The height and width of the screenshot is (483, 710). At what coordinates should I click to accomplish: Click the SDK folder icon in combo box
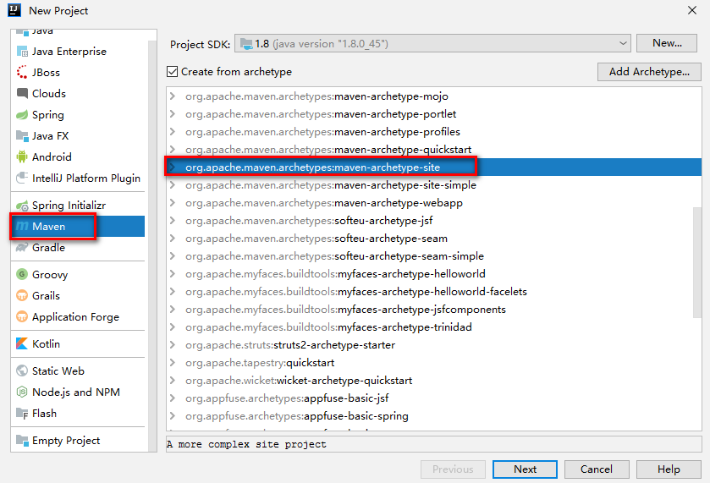246,43
